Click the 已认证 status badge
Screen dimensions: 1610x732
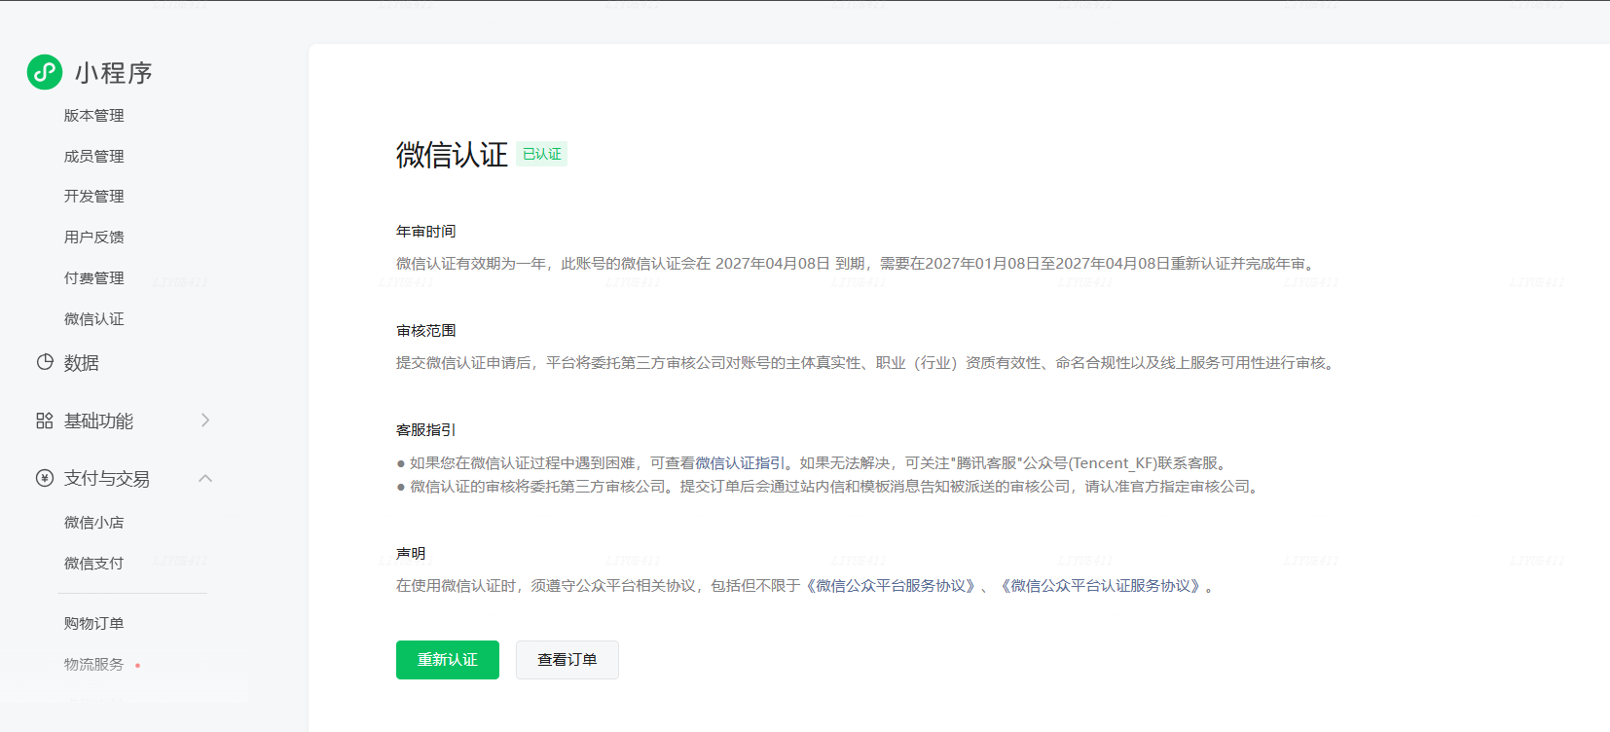[542, 154]
